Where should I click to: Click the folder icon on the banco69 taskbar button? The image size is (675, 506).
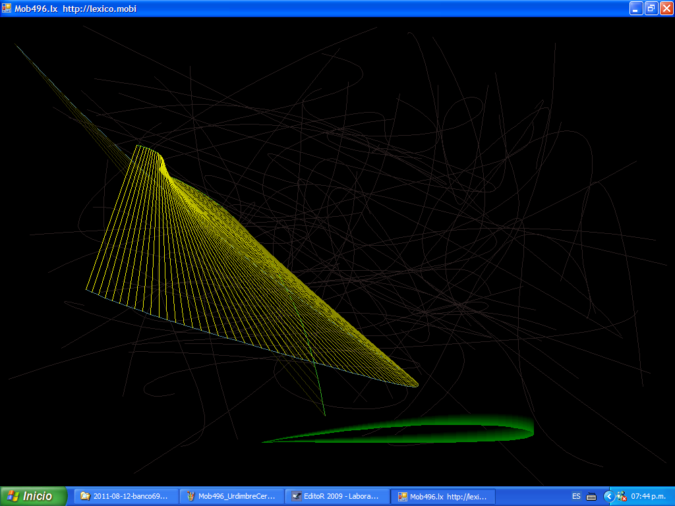coord(85,496)
